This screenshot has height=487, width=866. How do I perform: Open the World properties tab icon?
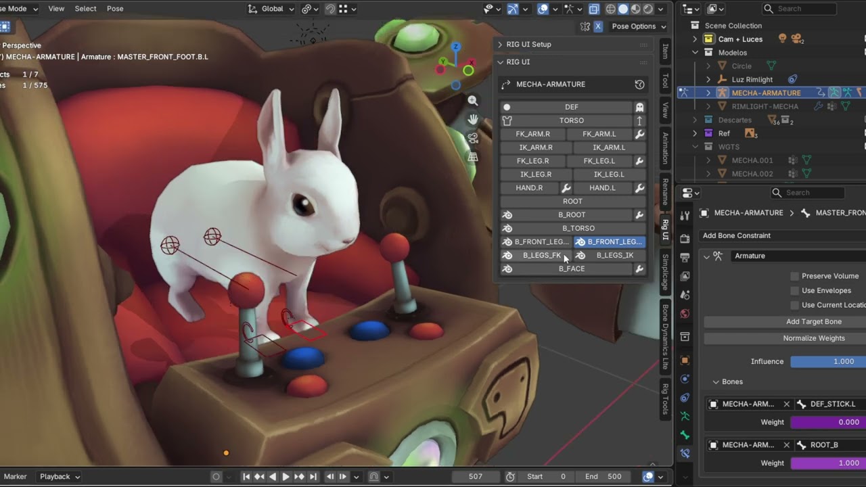pyautogui.click(x=685, y=314)
